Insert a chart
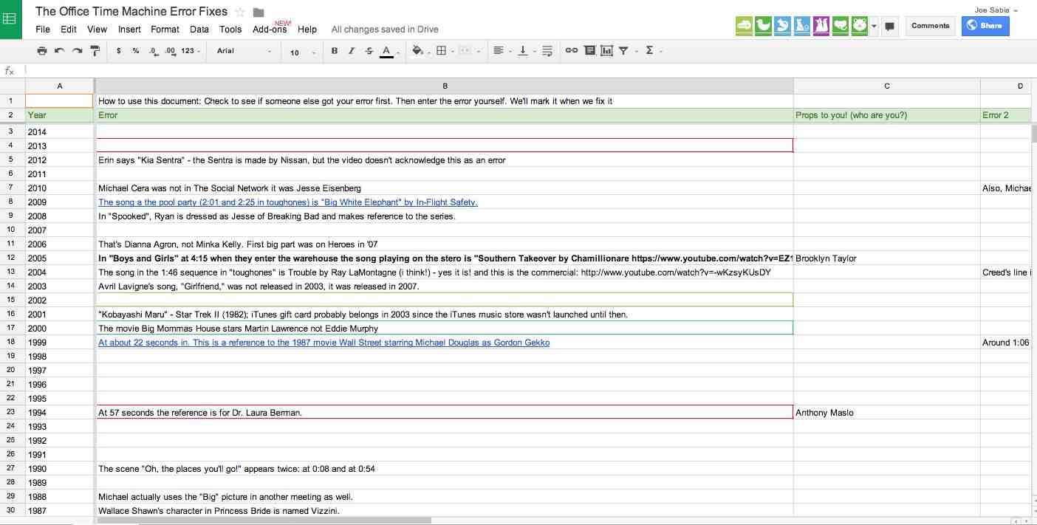Image resolution: width=1037 pixels, height=525 pixels. coord(607,51)
